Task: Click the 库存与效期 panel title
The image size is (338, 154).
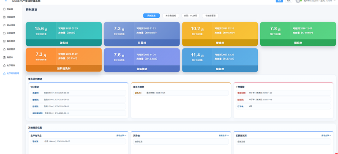Action: point(139,87)
